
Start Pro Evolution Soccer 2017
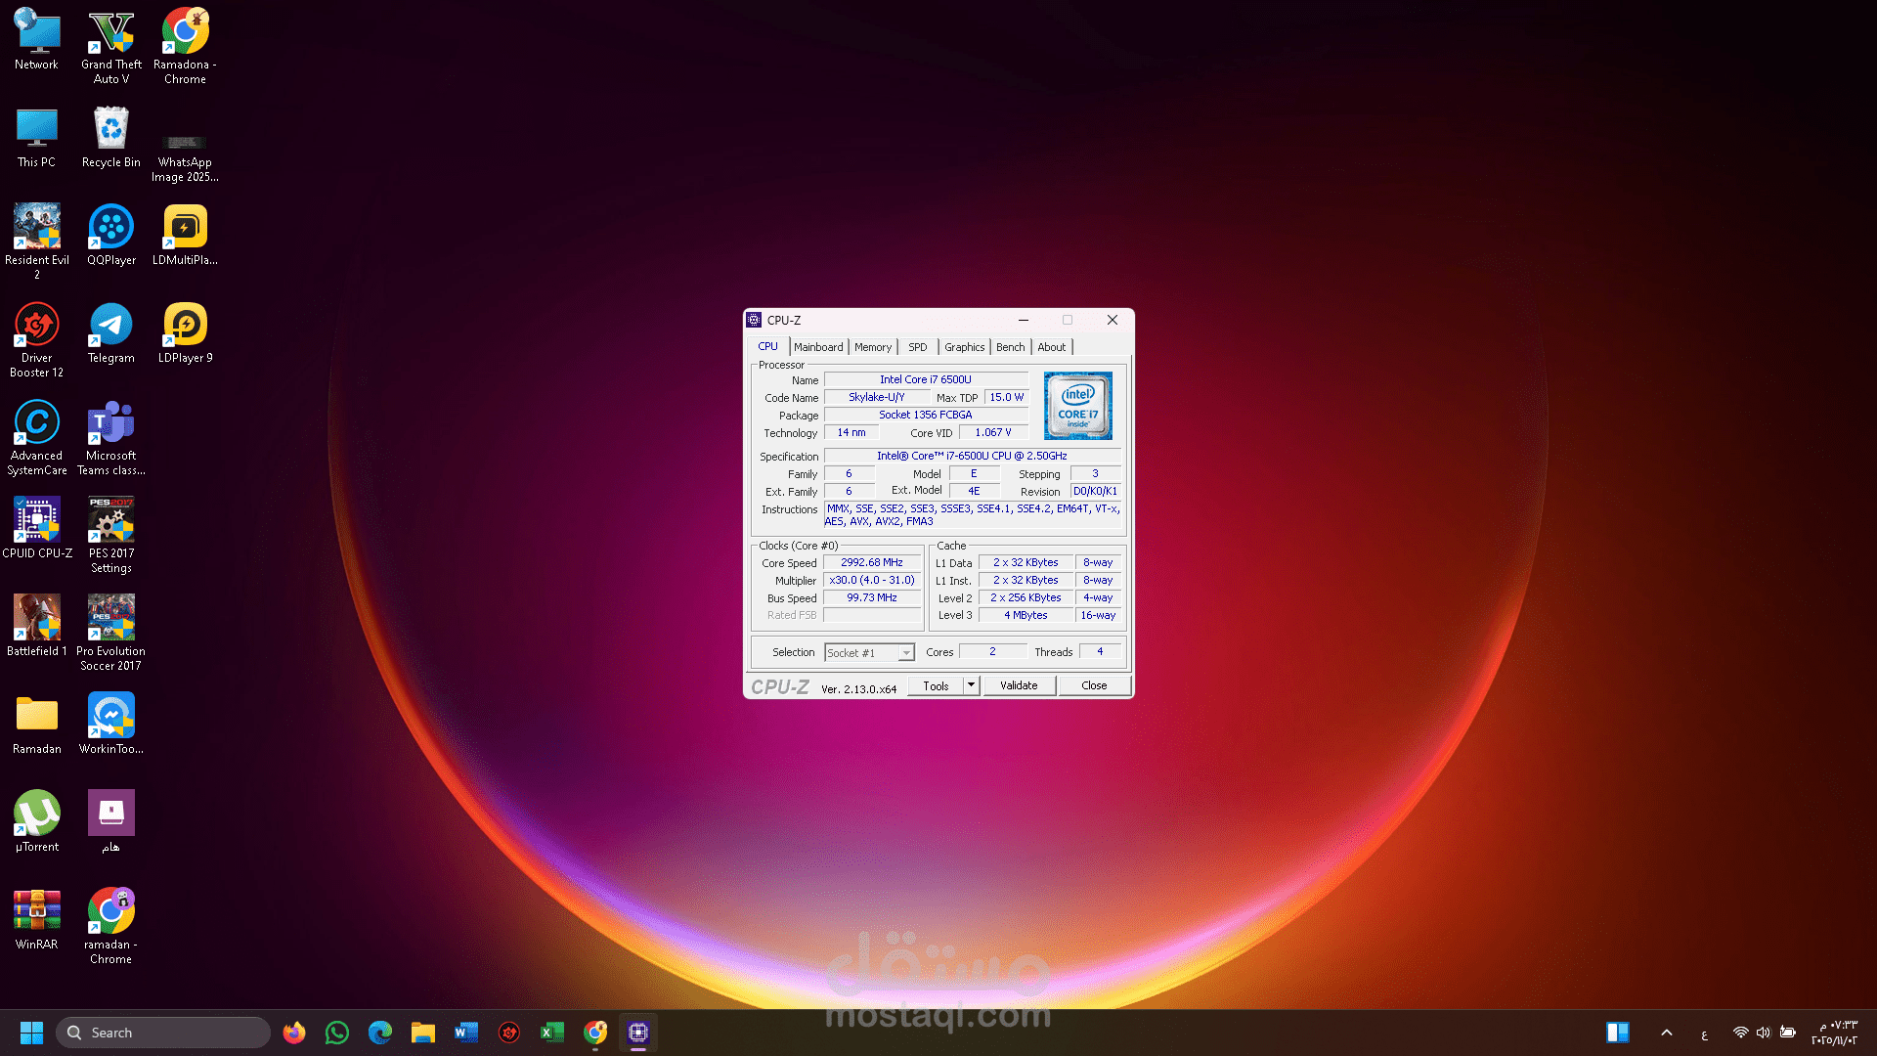click(111, 632)
